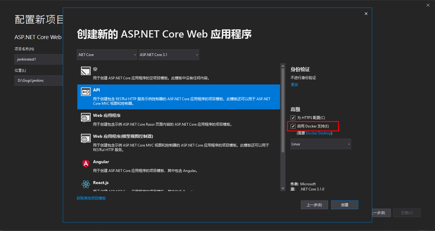This screenshot has height=231, width=435.
Task: Click the 作者: Microsoft text
Action: pos(303,184)
